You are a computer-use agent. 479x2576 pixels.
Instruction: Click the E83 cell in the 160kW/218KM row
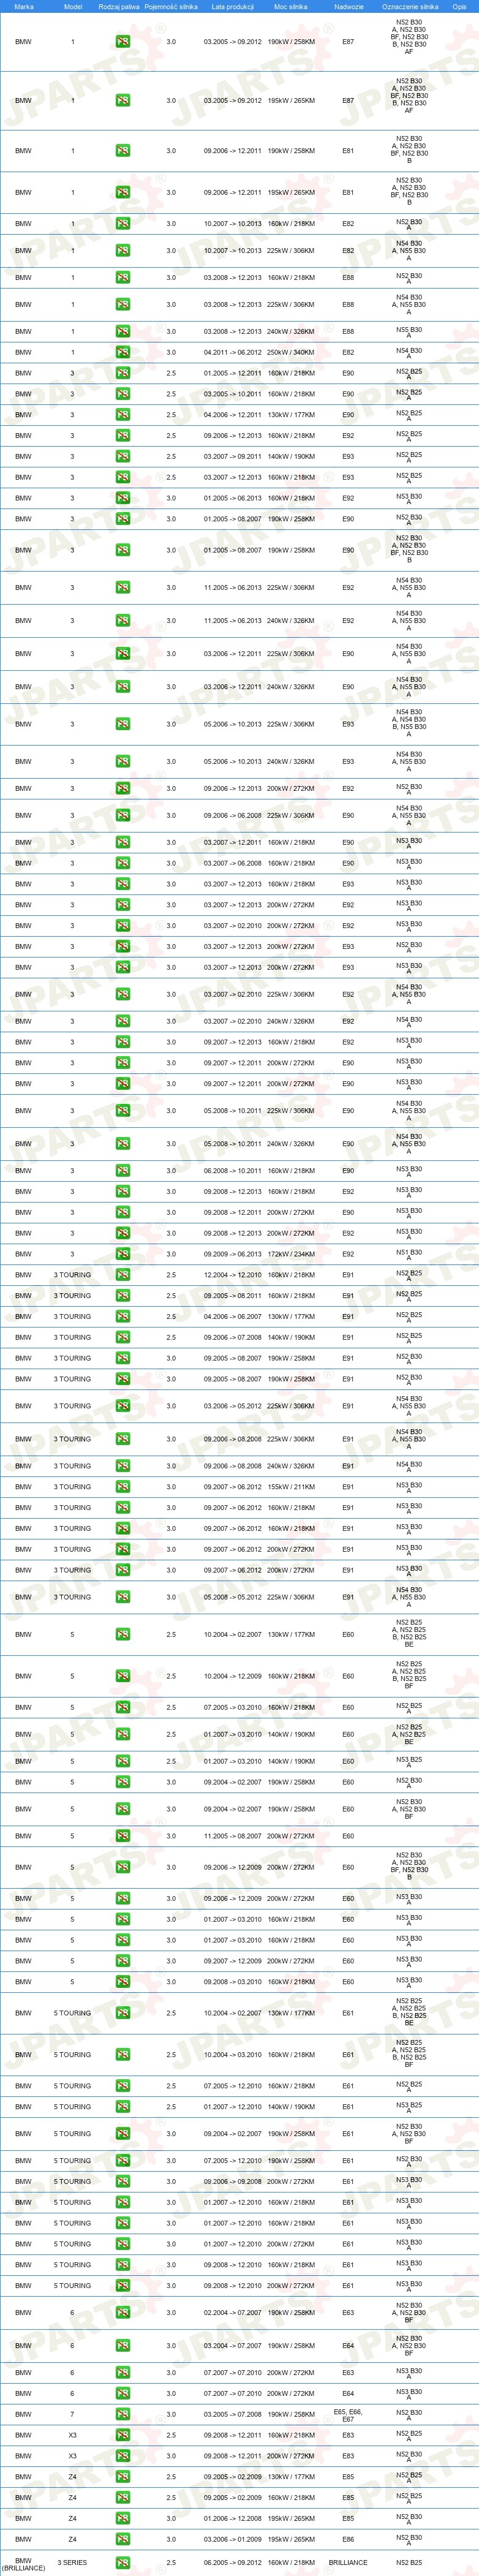tap(348, 2435)
